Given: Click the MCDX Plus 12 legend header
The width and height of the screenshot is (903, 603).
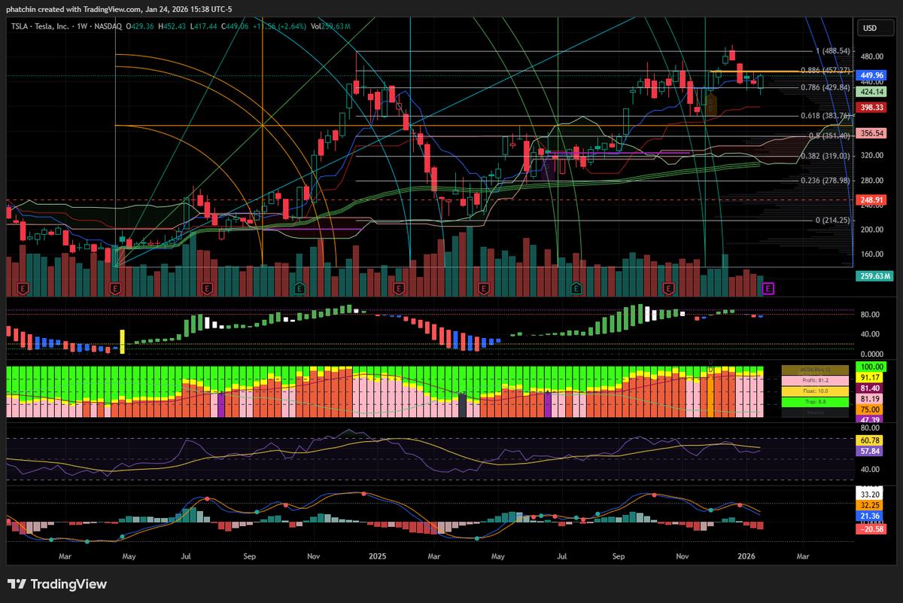Looking at the screenshot, I should pyautogui.click(x=814, y=370).
